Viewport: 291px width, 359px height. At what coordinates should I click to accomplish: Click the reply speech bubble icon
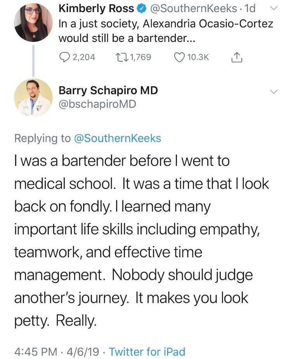tap(64, 57)
